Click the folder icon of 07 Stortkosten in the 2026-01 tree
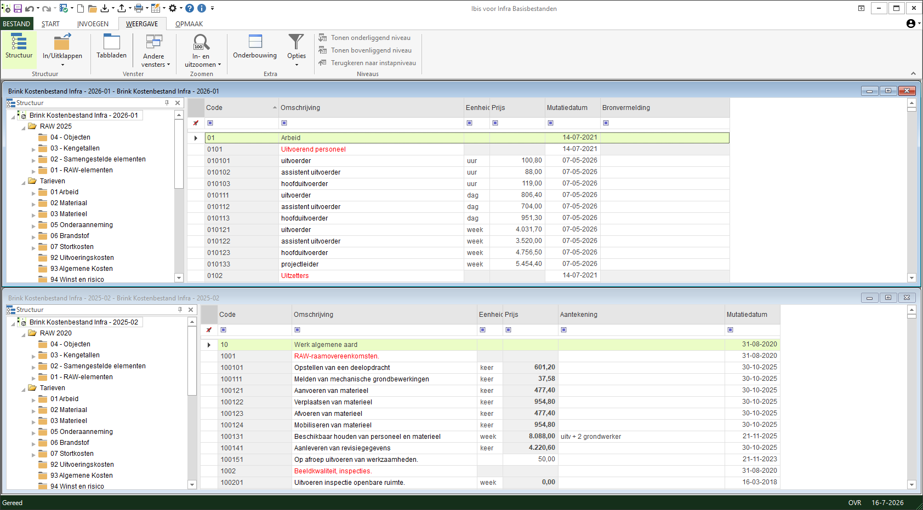This screenshot has width=923, height=510. tap(43, 247)
